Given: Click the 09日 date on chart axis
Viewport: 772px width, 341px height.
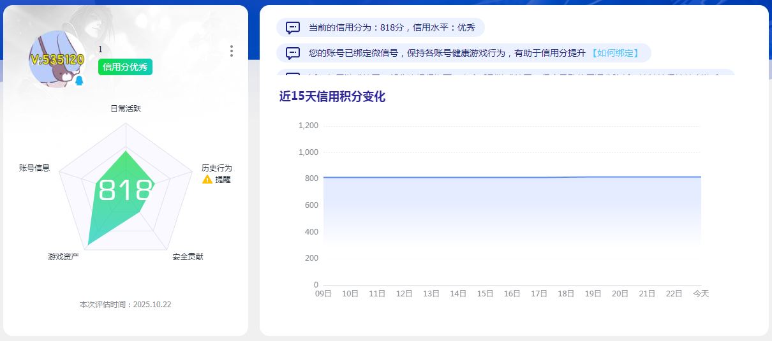Looking at the screenshot, I should point(323,294).
